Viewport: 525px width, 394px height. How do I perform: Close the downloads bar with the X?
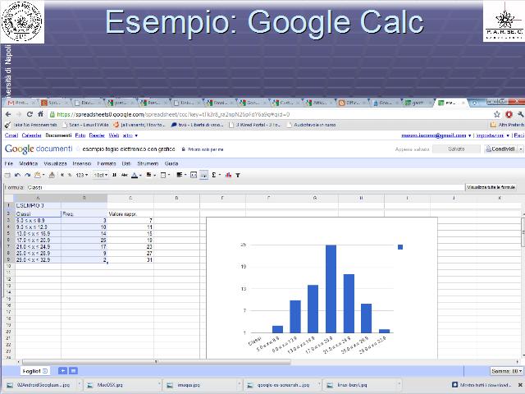[521, 385]
